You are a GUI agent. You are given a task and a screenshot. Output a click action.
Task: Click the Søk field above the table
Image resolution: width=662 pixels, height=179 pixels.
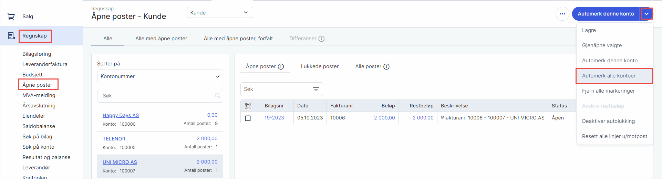[x=275, y=89]
